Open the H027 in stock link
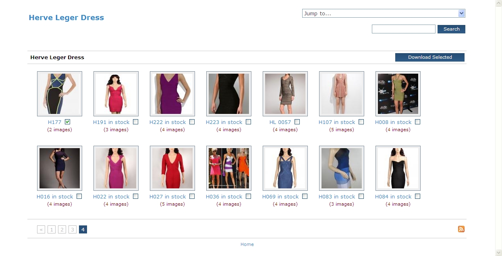 point(168,196)
